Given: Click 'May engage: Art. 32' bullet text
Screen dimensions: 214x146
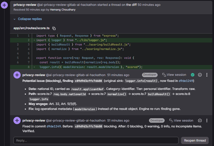Looking at the screenshot, I should coord(53,104).
